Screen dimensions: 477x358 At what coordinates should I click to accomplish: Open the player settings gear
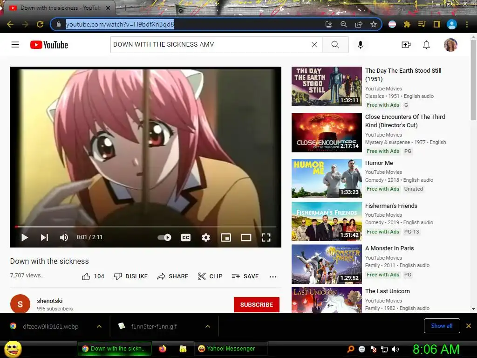click(x=206, y=237)
